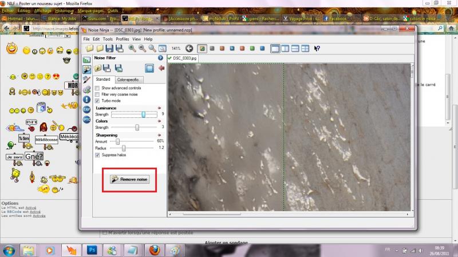Open Windows Explorer from the taskbar

coord(28,250)
